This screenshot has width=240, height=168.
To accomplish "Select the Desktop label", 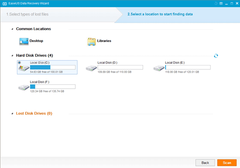I will click(36, 41).
